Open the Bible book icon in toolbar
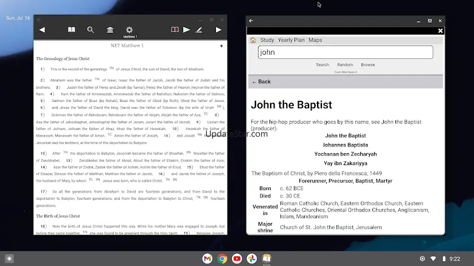The width and height of the screenshot is (474, 266). (71, 30)
